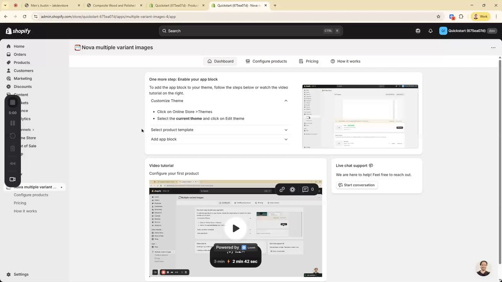Screen dimensions: 502x282
Task: Click the Nova multiple variant images title
Action: point(117,47)
